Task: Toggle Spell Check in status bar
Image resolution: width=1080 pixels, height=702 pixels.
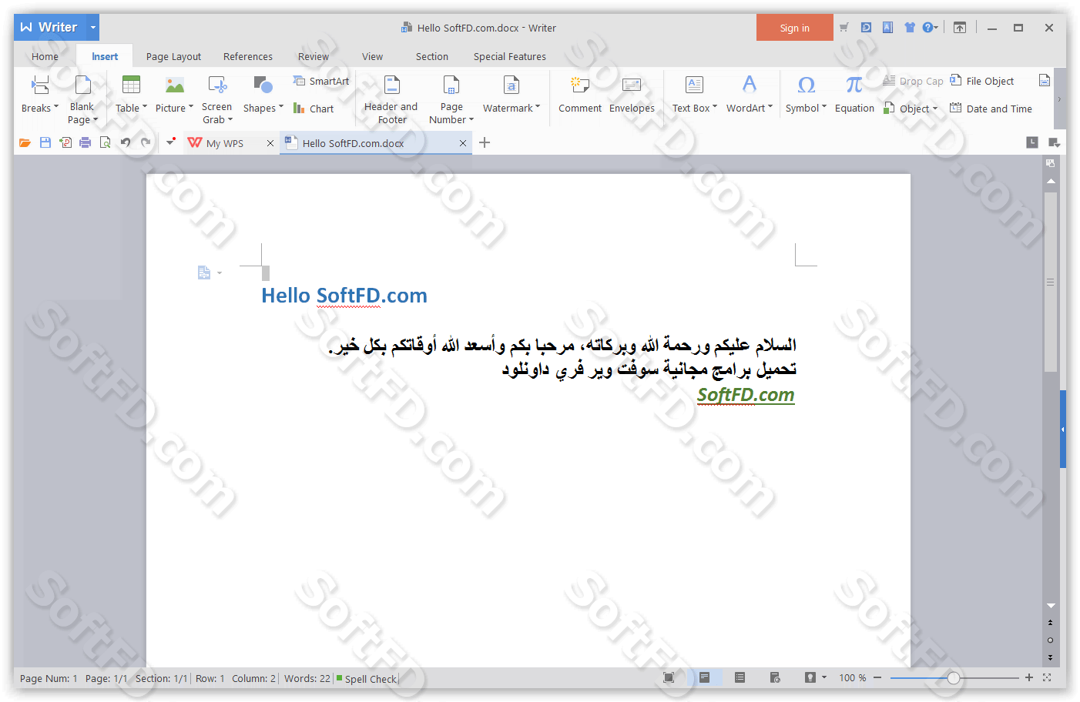Action: pyautogui.click(x=367, y=679)
